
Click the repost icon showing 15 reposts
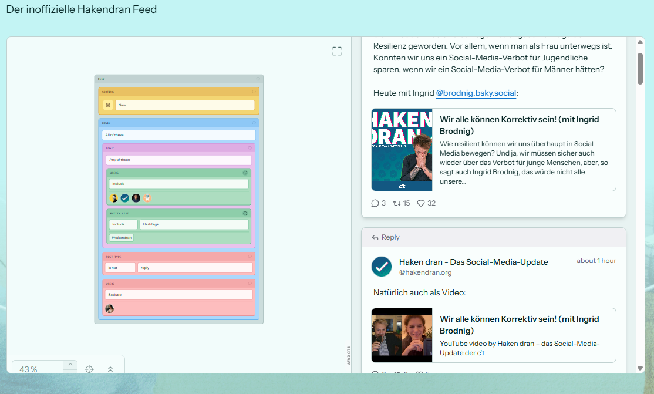click(397, 203)
